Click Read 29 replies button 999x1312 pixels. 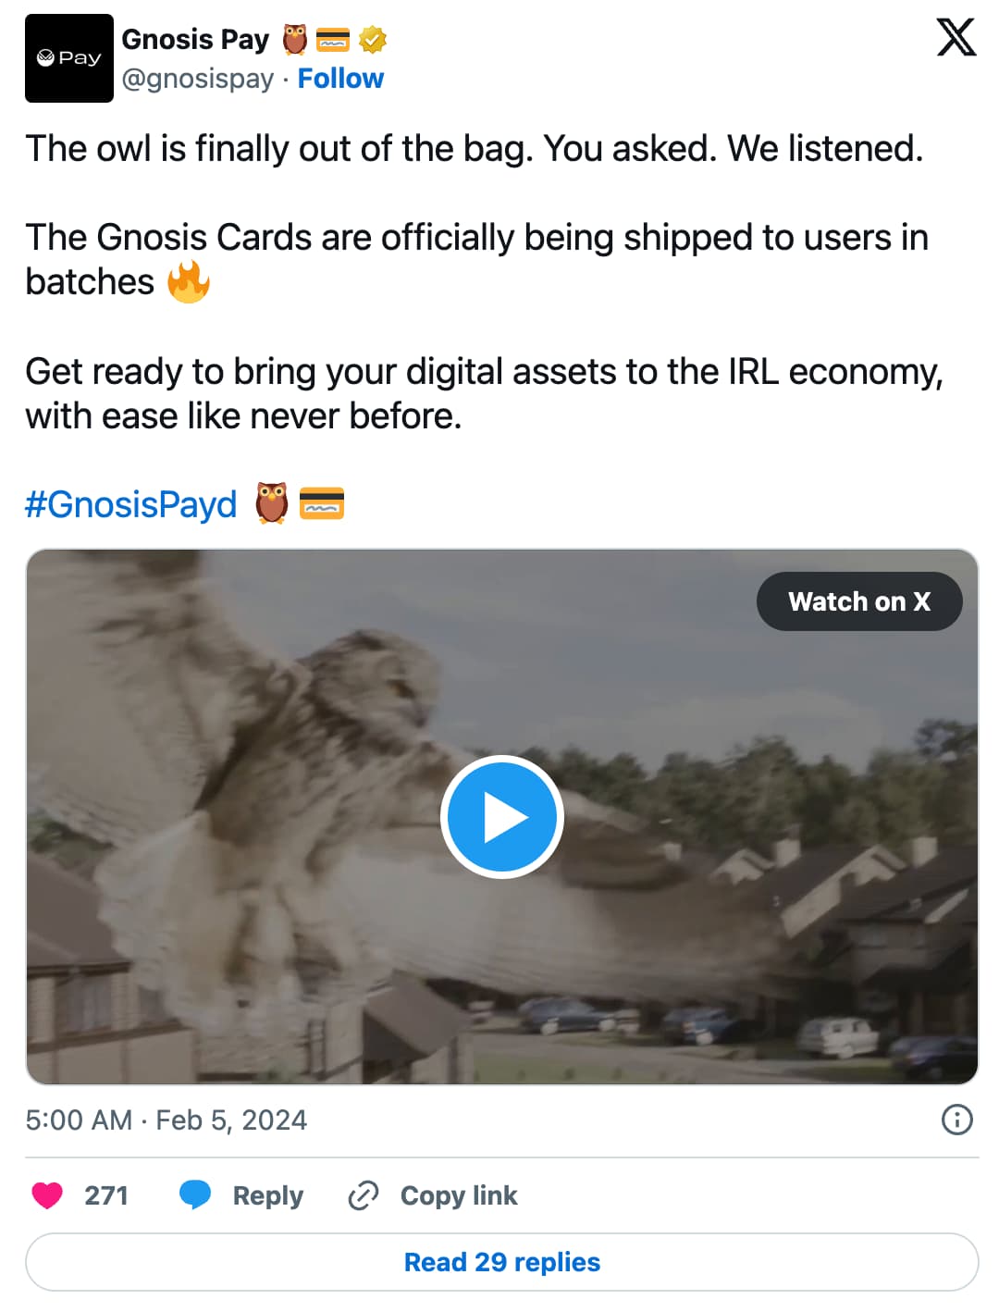point(502,1262)
